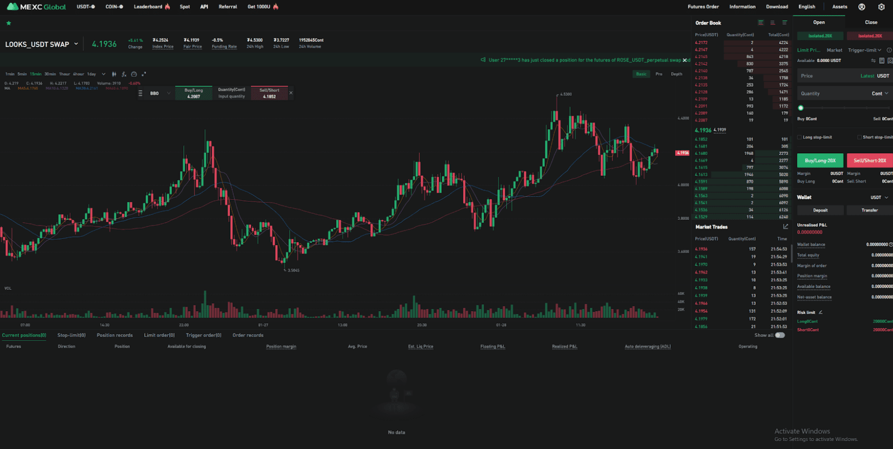Click the red Sell/Short-20X button
The height and width of the screenshot is (449, 893).
(x=870, y=161)
